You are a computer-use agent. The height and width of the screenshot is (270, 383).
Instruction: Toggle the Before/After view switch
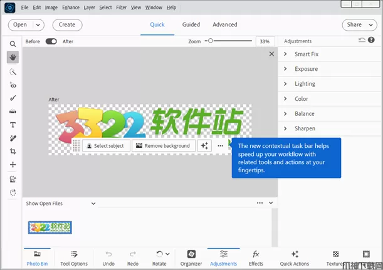[x=51, y=41]
